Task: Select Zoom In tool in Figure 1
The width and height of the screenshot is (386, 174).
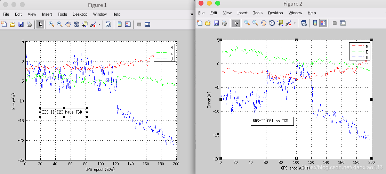Action: click(51, 24)
